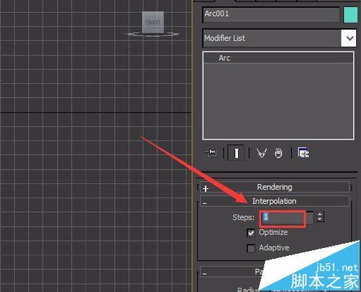The width and height of the screenshot is (361, 292).
Task: Click the Remove Modifier from Stack icon
Action: [279, 153]
